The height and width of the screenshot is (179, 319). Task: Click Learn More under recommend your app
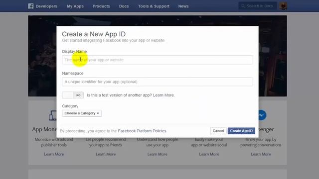tap(106, 154)
